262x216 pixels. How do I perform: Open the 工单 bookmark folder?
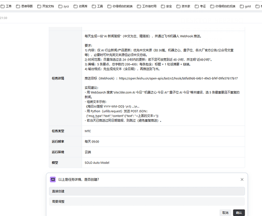(6, 6)
